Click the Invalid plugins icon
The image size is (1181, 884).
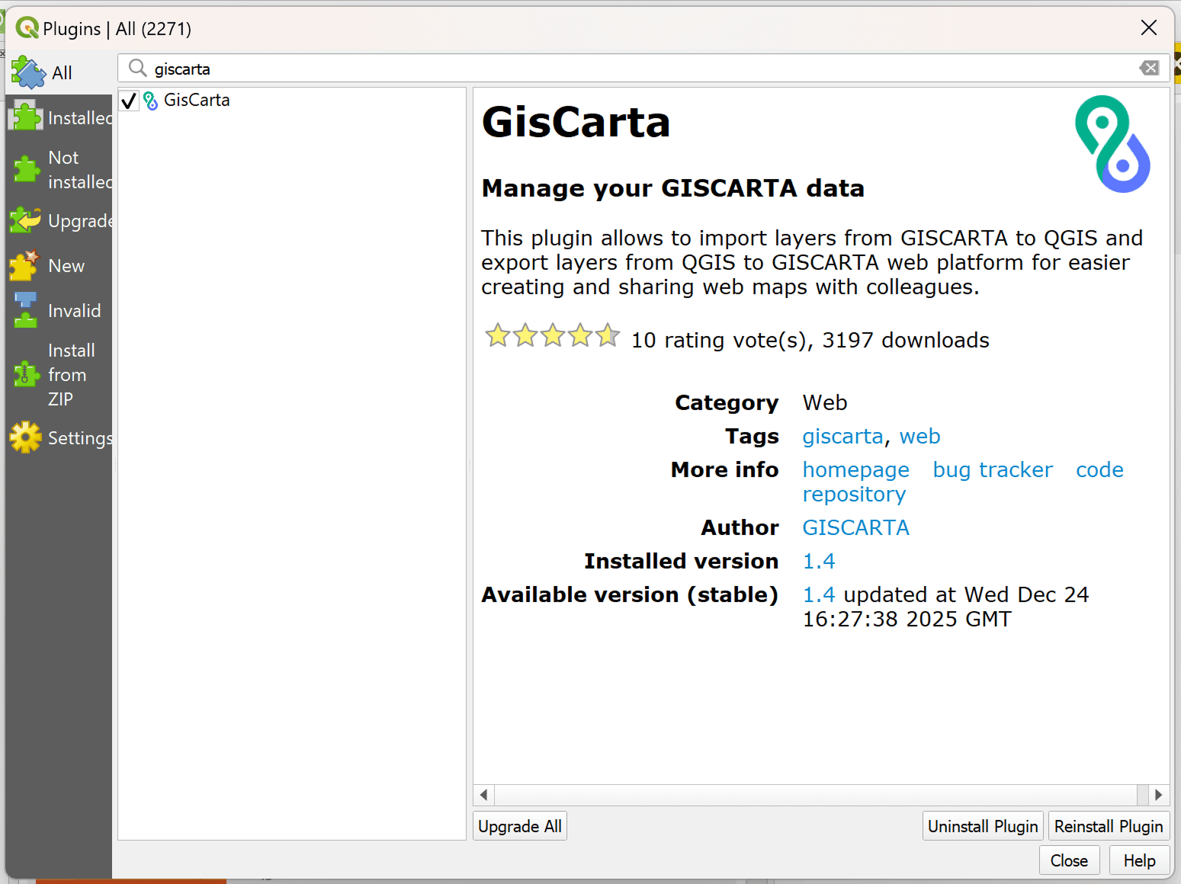click(25, 310)
